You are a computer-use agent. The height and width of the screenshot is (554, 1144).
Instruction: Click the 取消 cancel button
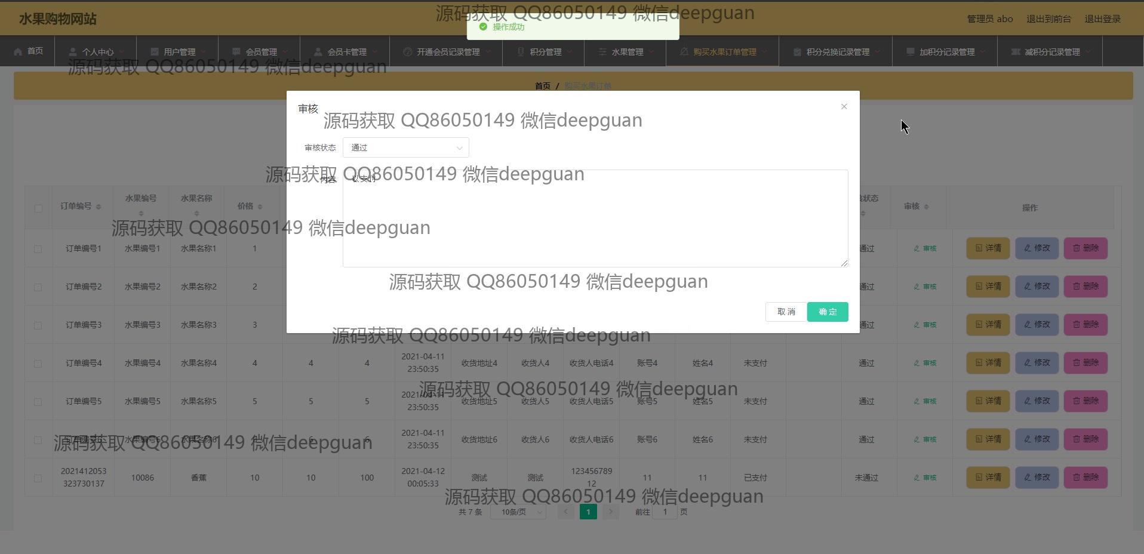(786, 312)
